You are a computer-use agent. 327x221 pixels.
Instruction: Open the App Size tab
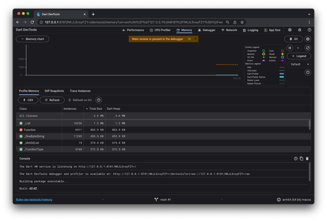[272, 30]
